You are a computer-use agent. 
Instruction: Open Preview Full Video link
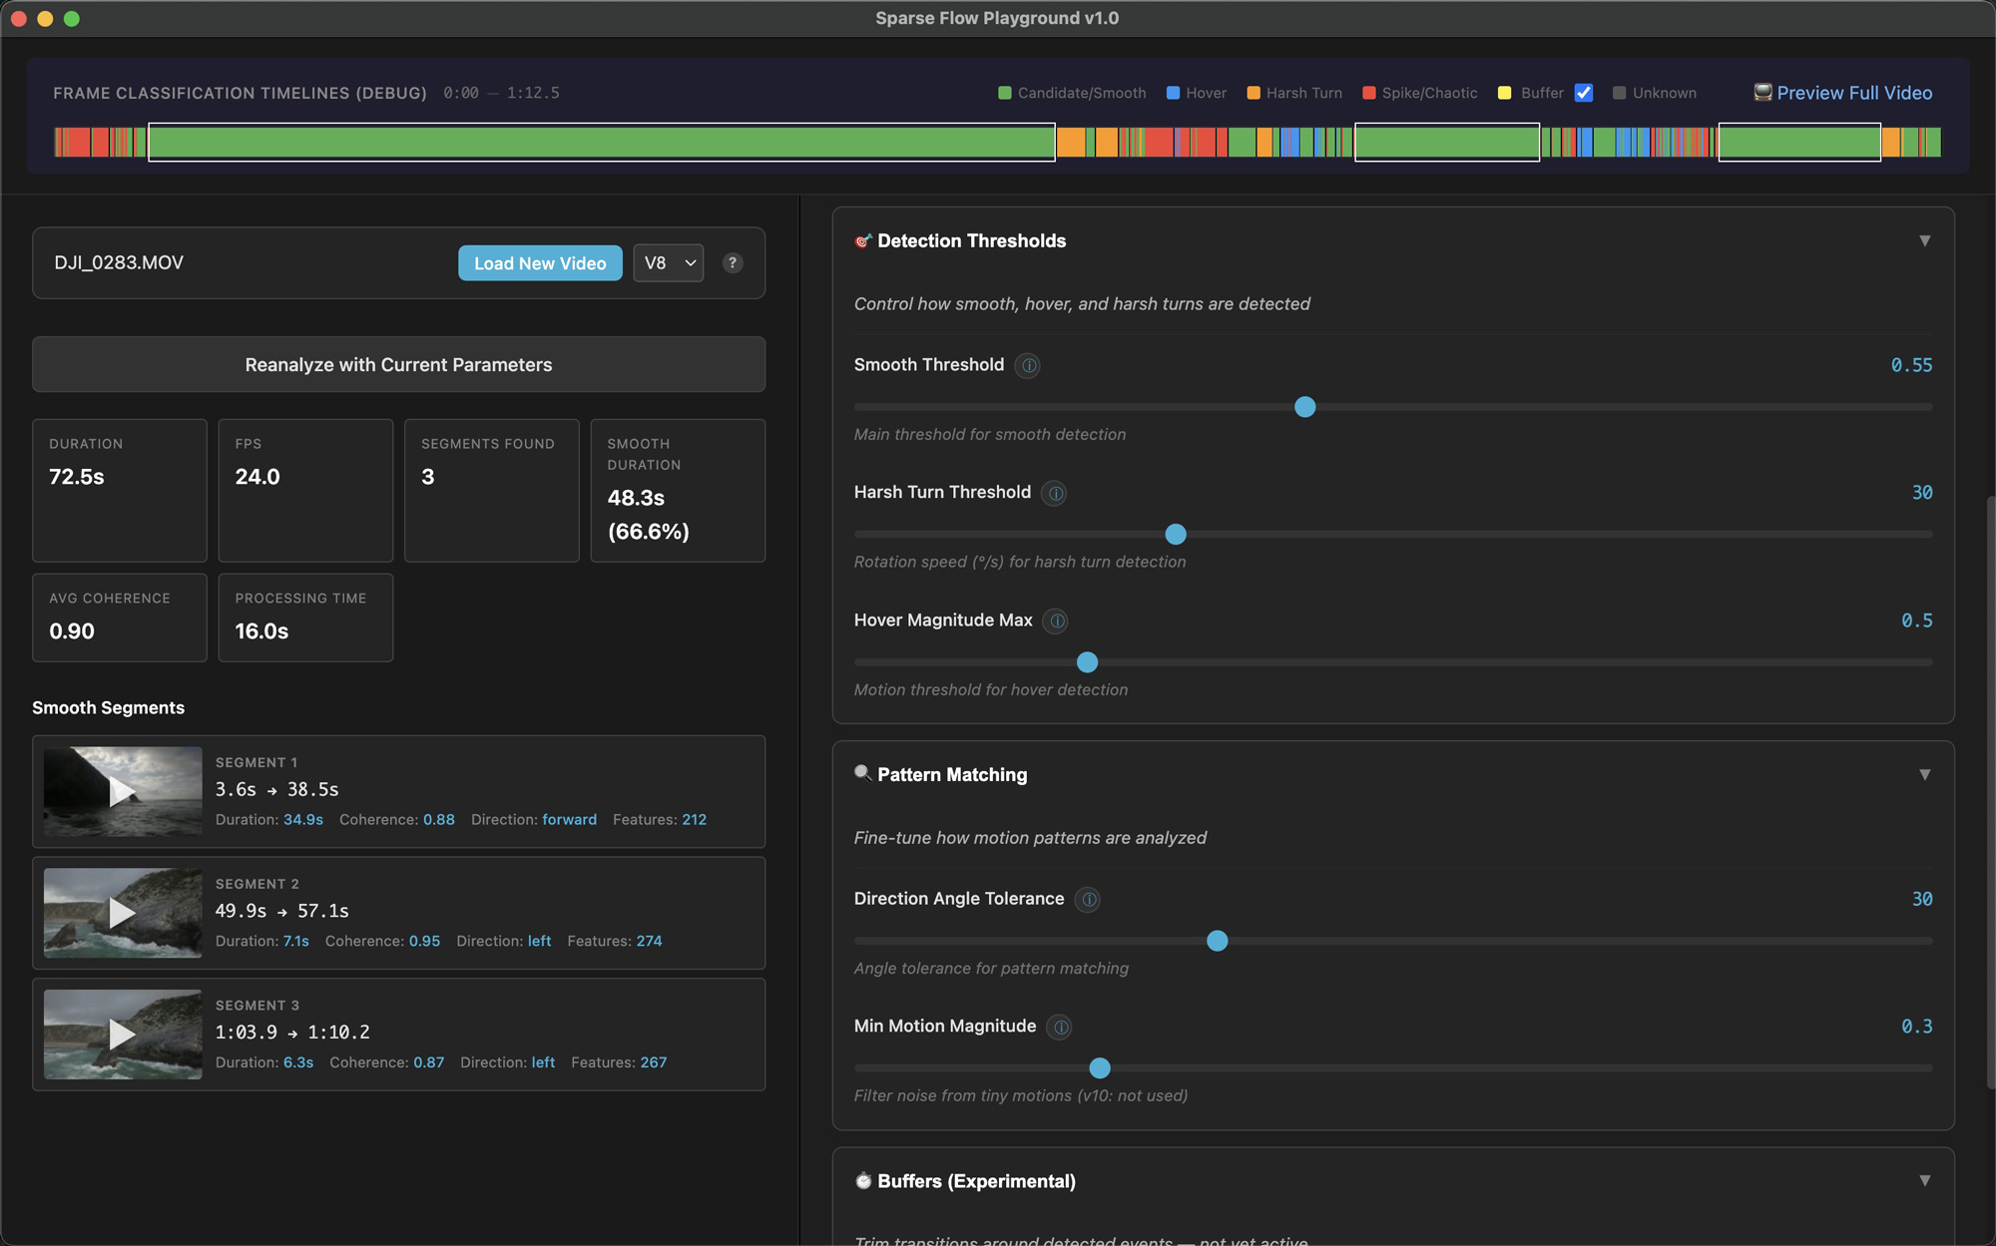tap(1853, 93)
